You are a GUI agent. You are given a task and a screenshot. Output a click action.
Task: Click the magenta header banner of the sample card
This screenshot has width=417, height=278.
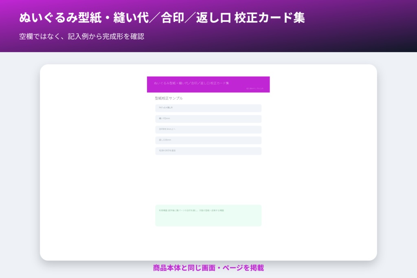[208, 85]
